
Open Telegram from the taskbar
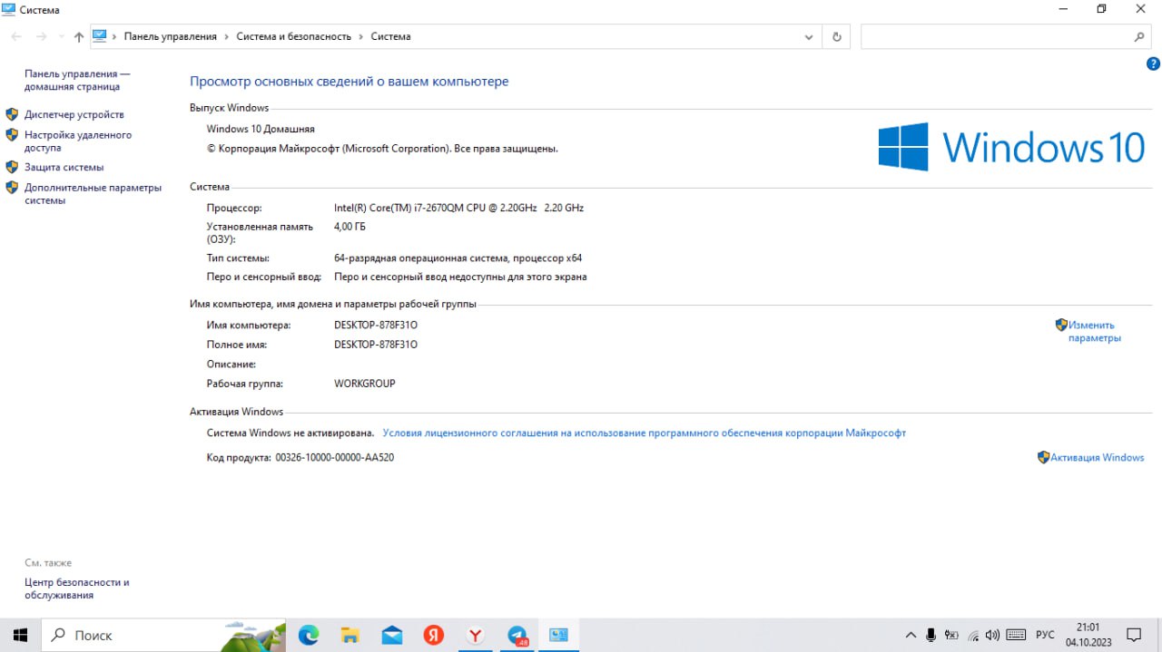(x=517, y=635)
